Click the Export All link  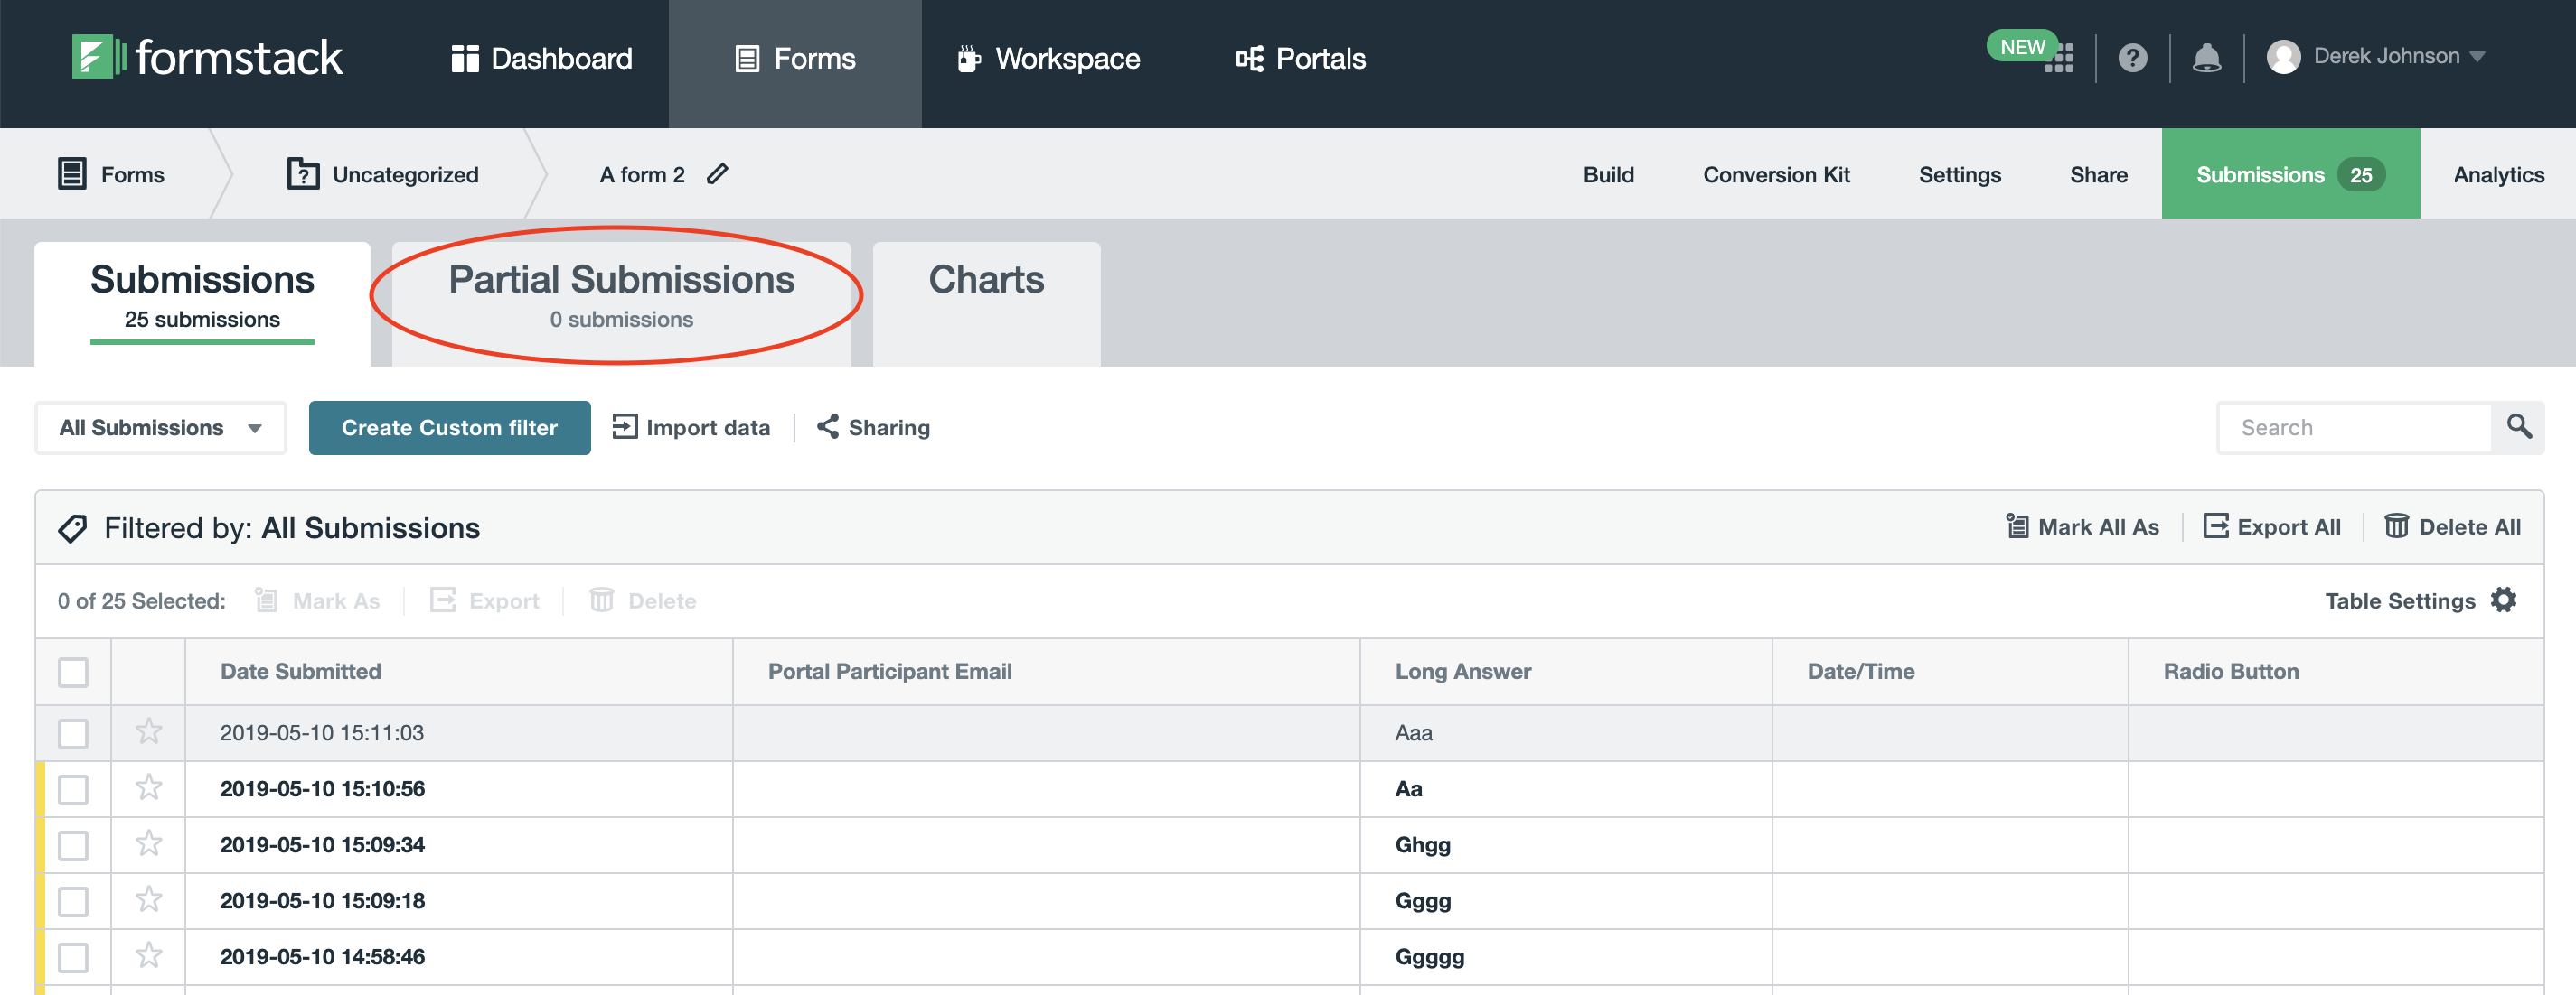[x=2272, y=526]
